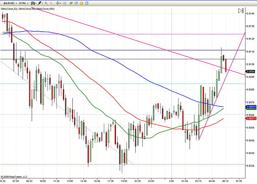Viewport: 257px width, 184px height.
Task: Open the chart trader icon
Action: (71, 3)
